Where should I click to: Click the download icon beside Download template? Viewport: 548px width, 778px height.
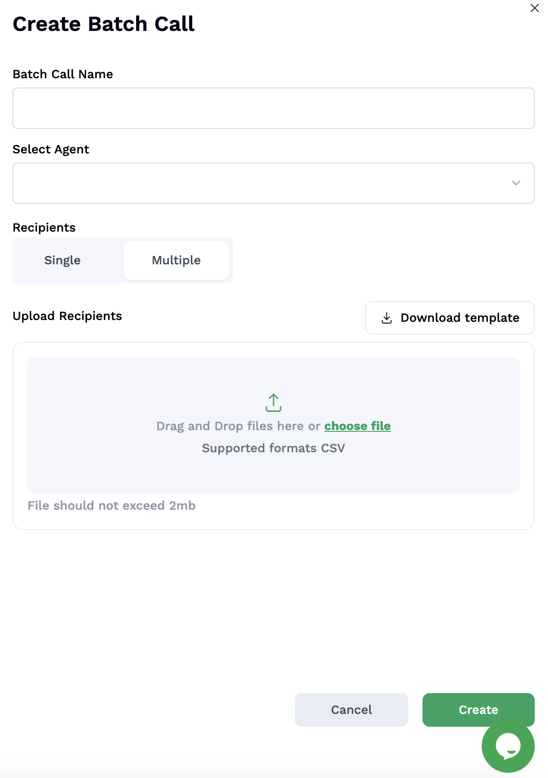(387, 318)
